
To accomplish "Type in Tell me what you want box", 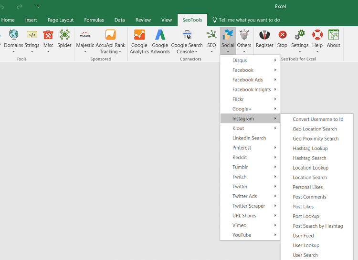I will (249, 20).
